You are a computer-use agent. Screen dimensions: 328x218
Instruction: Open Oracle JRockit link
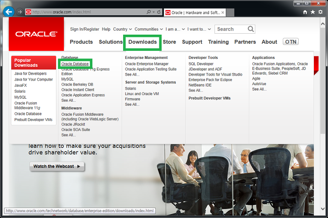point(73,124)
